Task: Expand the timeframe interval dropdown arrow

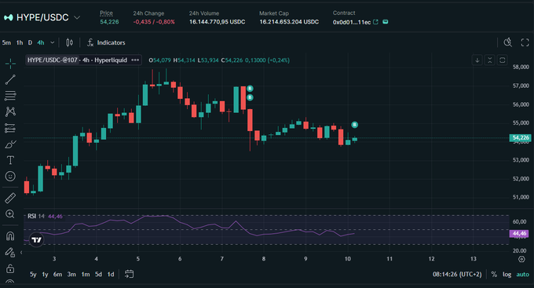Action: tap(52, 42)
